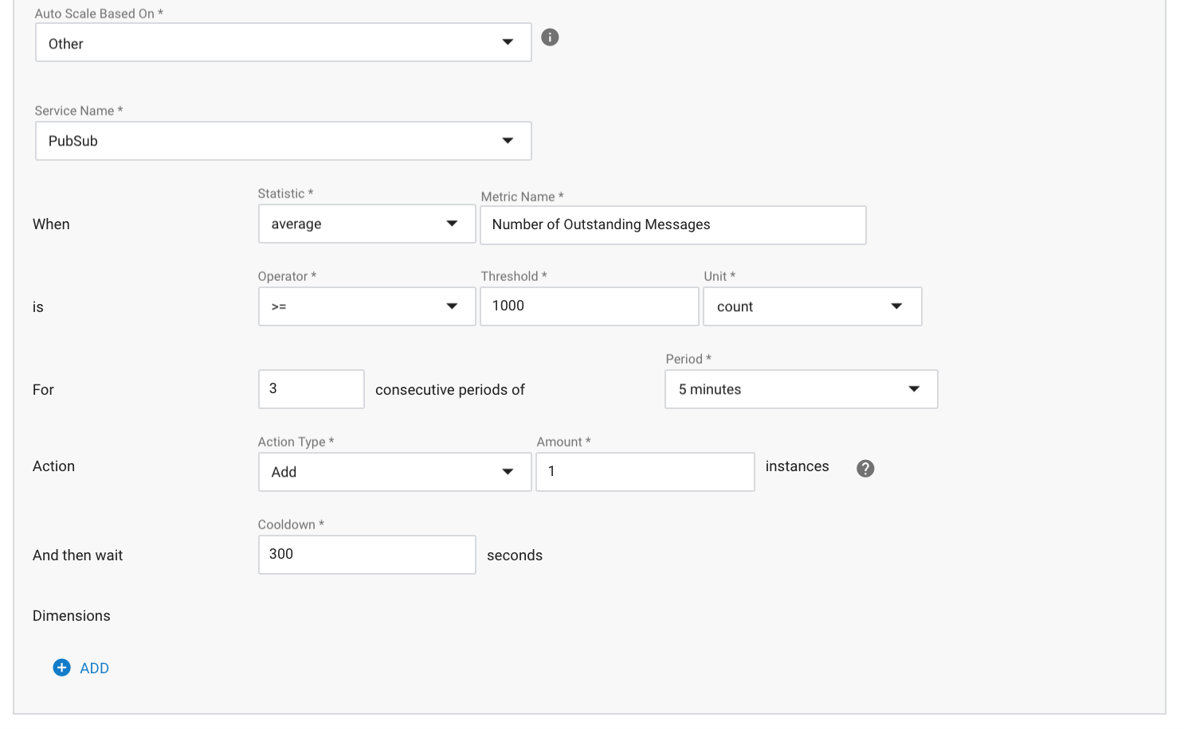1184x729 pixels.
Task: Click the caret arrow in the Action Type dropdown
Action: 508,472
